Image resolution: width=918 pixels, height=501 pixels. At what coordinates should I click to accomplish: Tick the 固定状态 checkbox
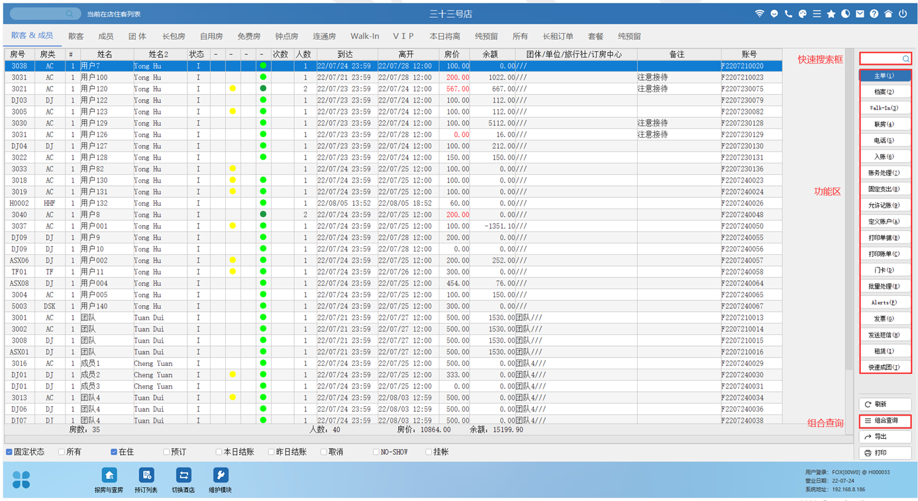9,452
